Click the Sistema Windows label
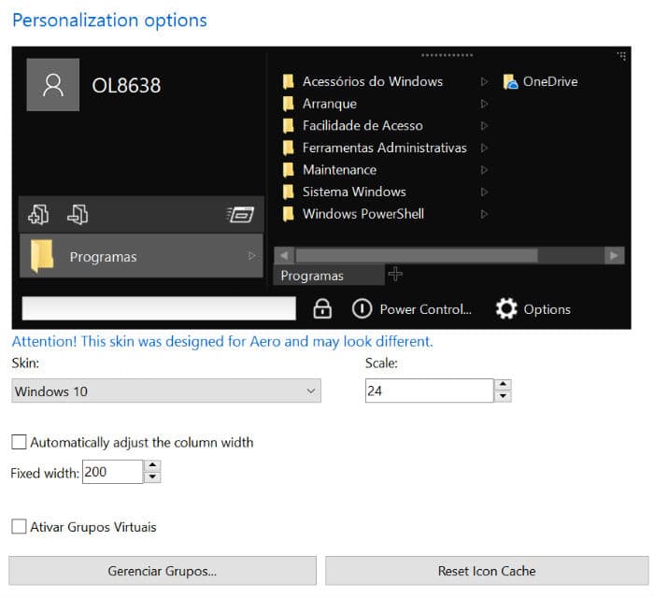 click(x=354, y=192)
